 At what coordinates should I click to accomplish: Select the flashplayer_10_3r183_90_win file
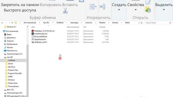[44, 31]
